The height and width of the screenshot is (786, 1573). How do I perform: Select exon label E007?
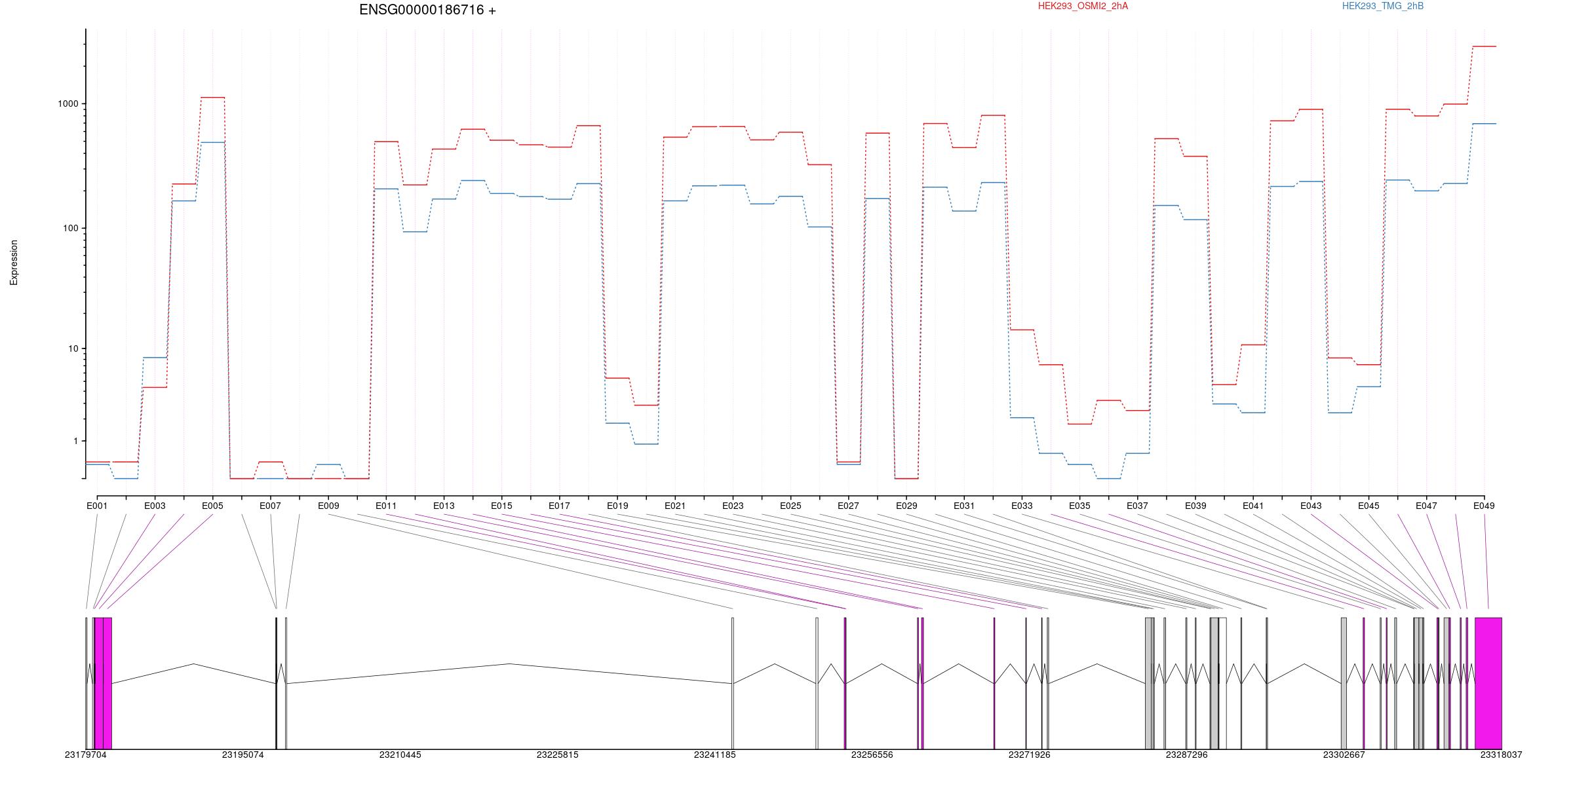[271, 506]
